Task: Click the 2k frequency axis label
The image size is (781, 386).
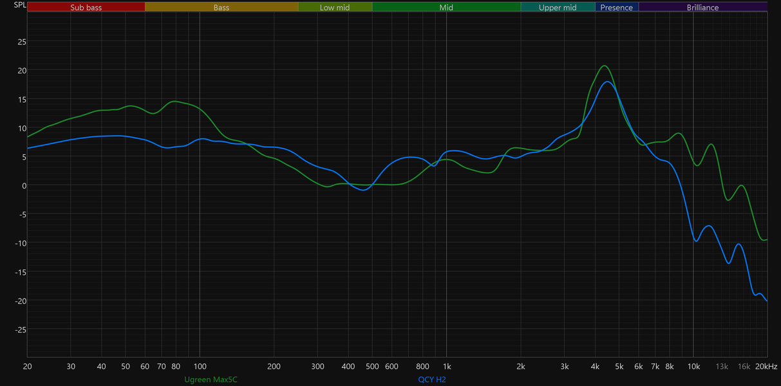Action: pyautogui.click(x=521, y=366)
